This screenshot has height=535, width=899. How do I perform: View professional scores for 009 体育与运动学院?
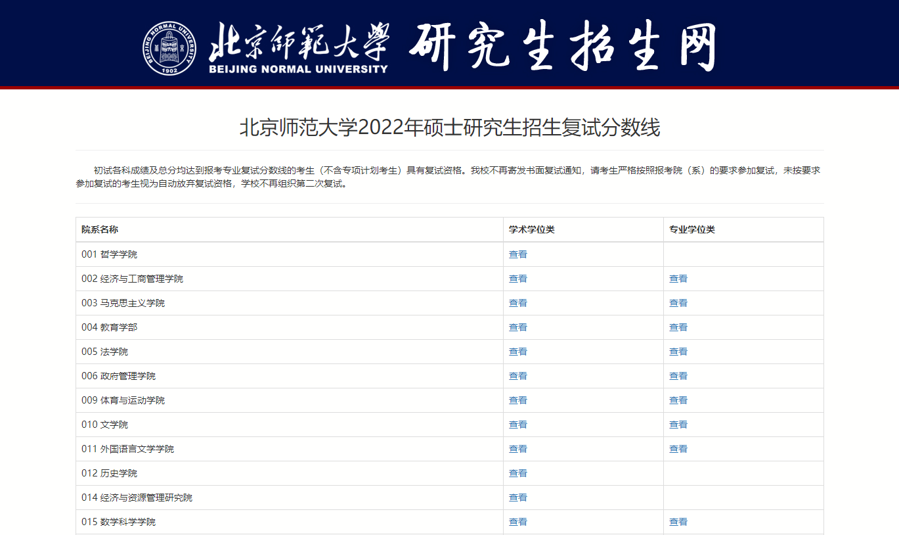coord(678,400)
